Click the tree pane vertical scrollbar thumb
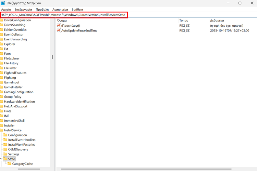Image resolution: width=257 pixels, height=171 pixels. coord(52,57)
